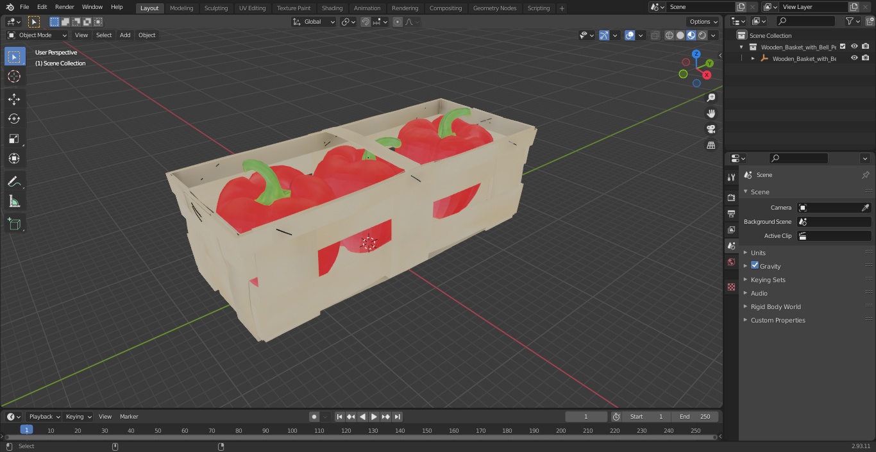
Task: Activate the Scale tool
Action: (x=14, y=138)
